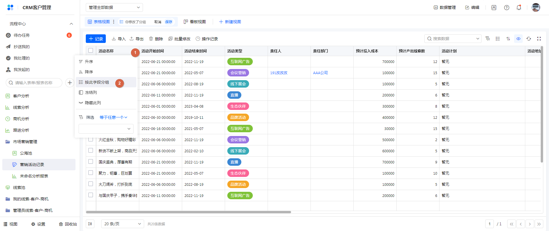Click the AAA公司 department link

click(320, 73)
